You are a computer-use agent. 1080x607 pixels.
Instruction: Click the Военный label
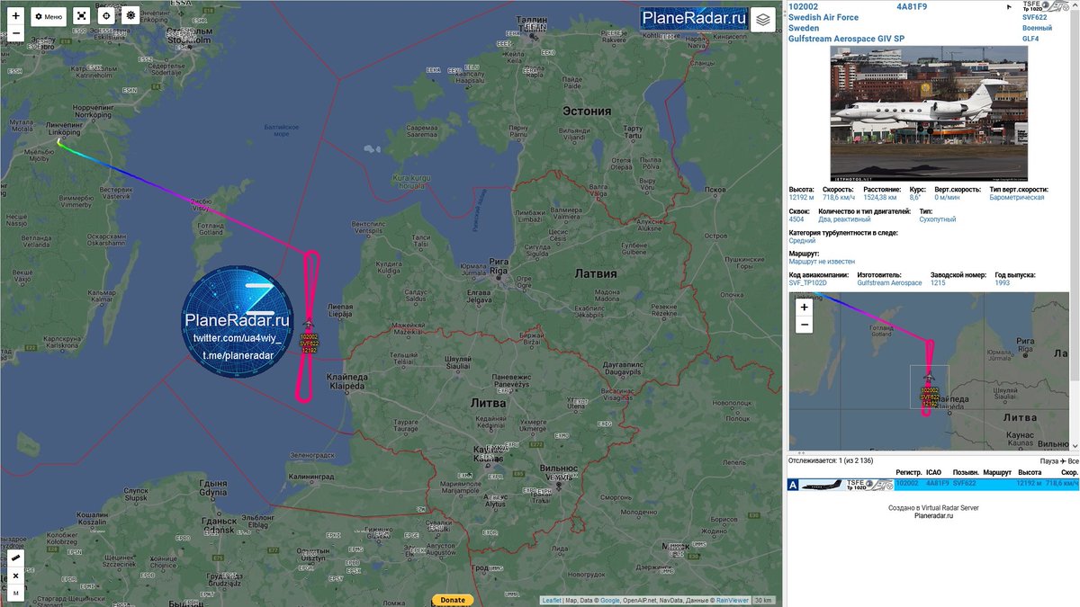tap(1037, 28)
